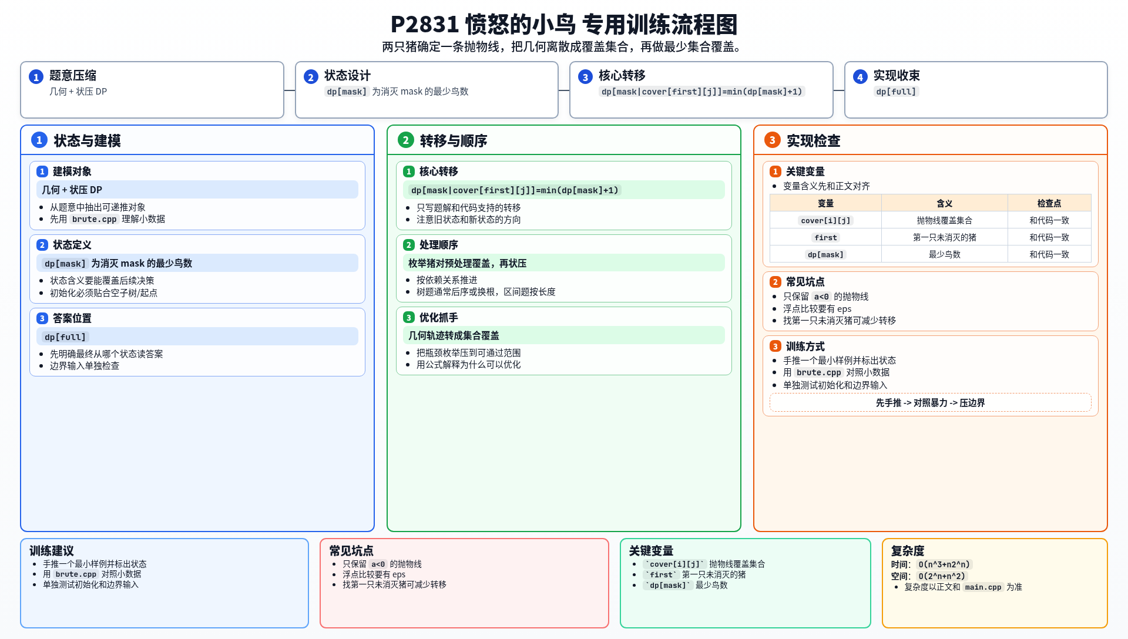The width and height of the screenshot is (1128, 639).
Task: Click the a<0 chip in the 实现检查 panel's 常见坑点
Action: (x=821, y=297)
